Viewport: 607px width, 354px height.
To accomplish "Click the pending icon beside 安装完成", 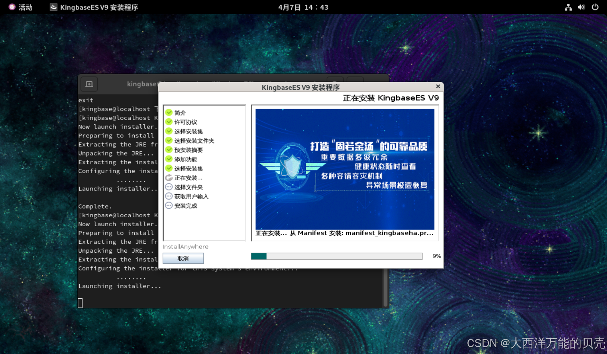I will click(x=169, y=205).
